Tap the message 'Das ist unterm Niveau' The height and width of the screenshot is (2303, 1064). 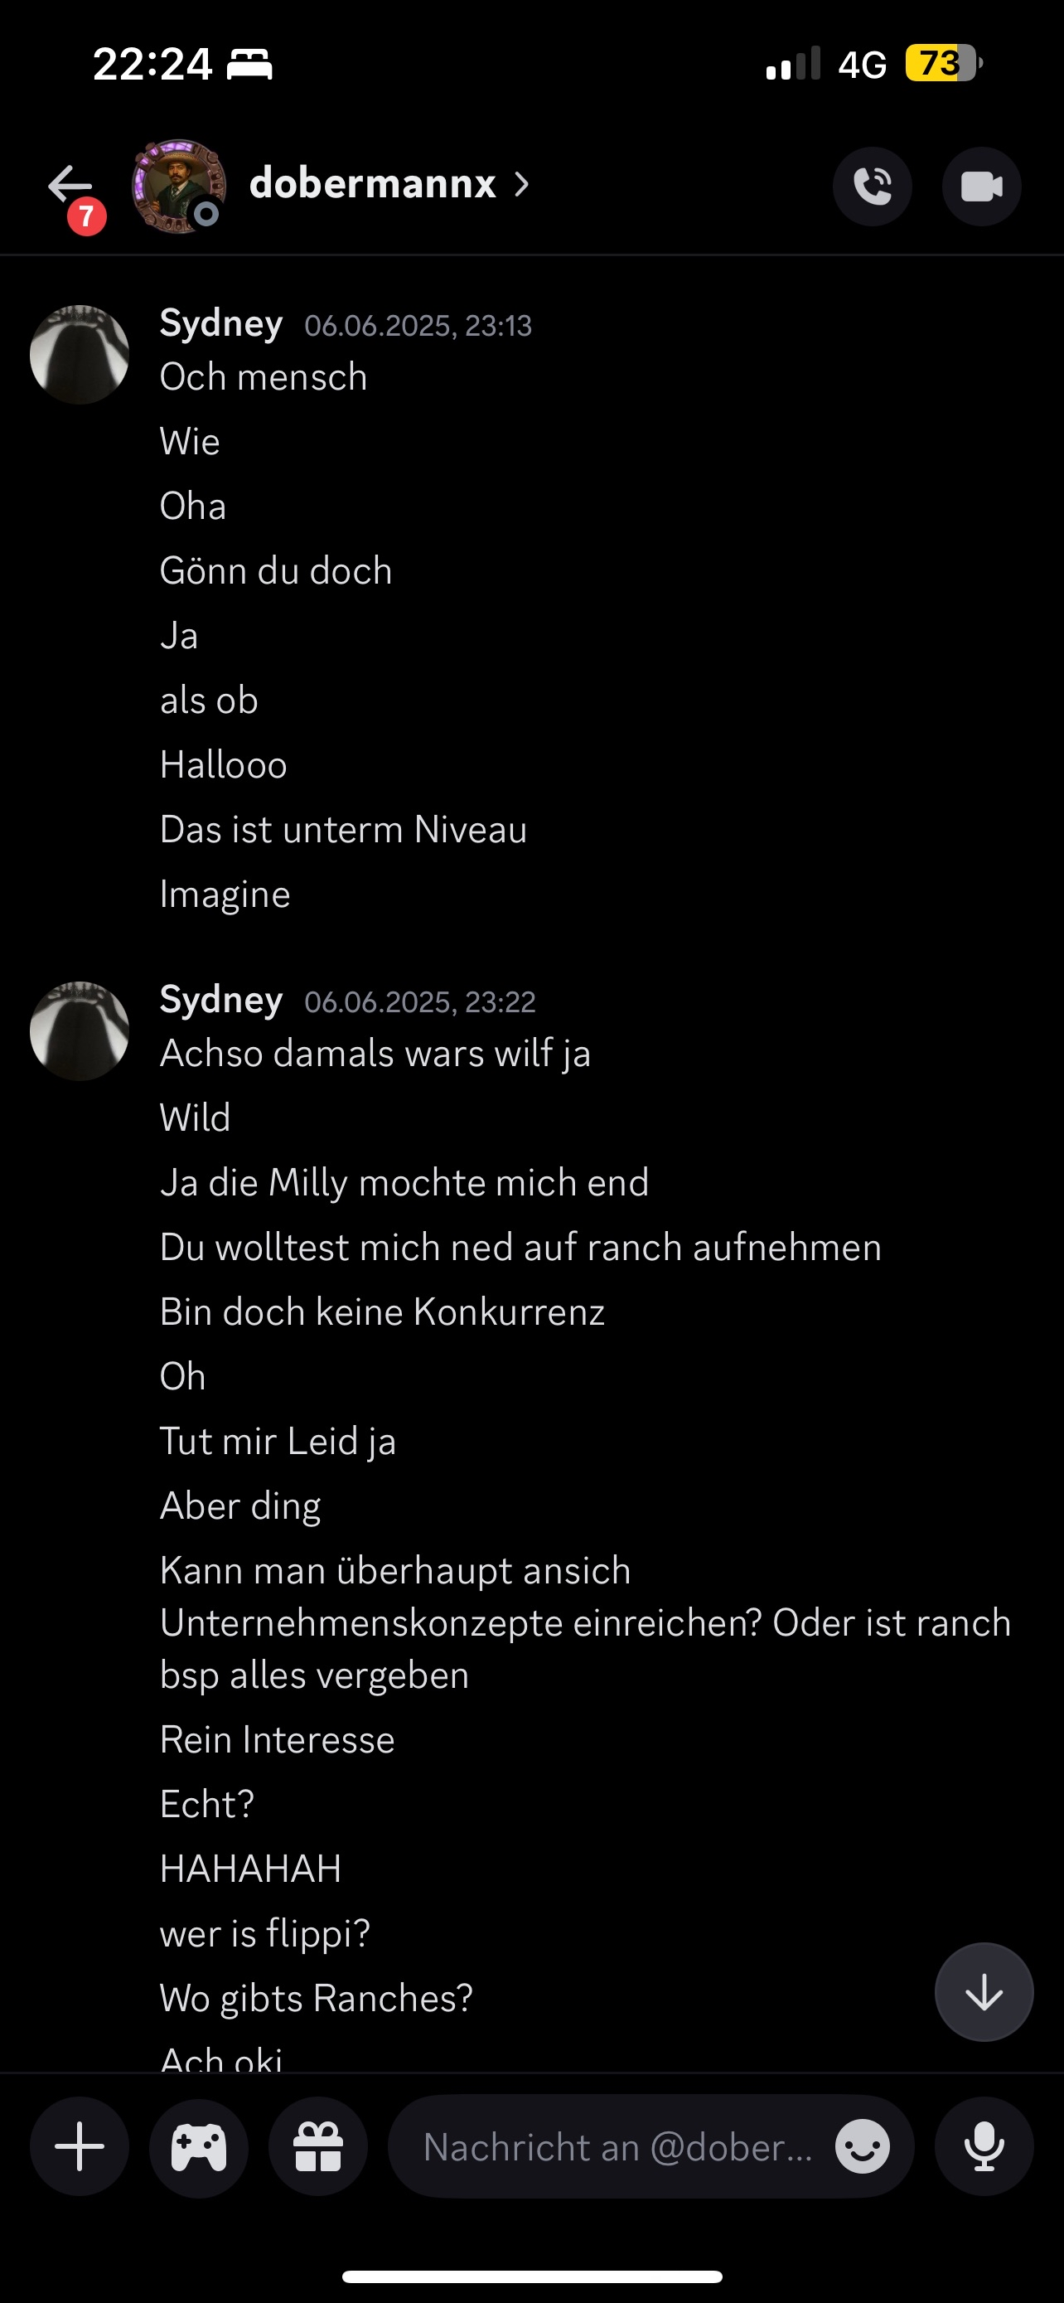[343, 830]
